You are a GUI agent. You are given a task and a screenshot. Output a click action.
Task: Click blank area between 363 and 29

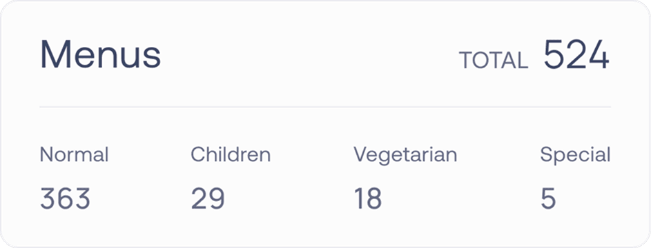click(141, 198)
